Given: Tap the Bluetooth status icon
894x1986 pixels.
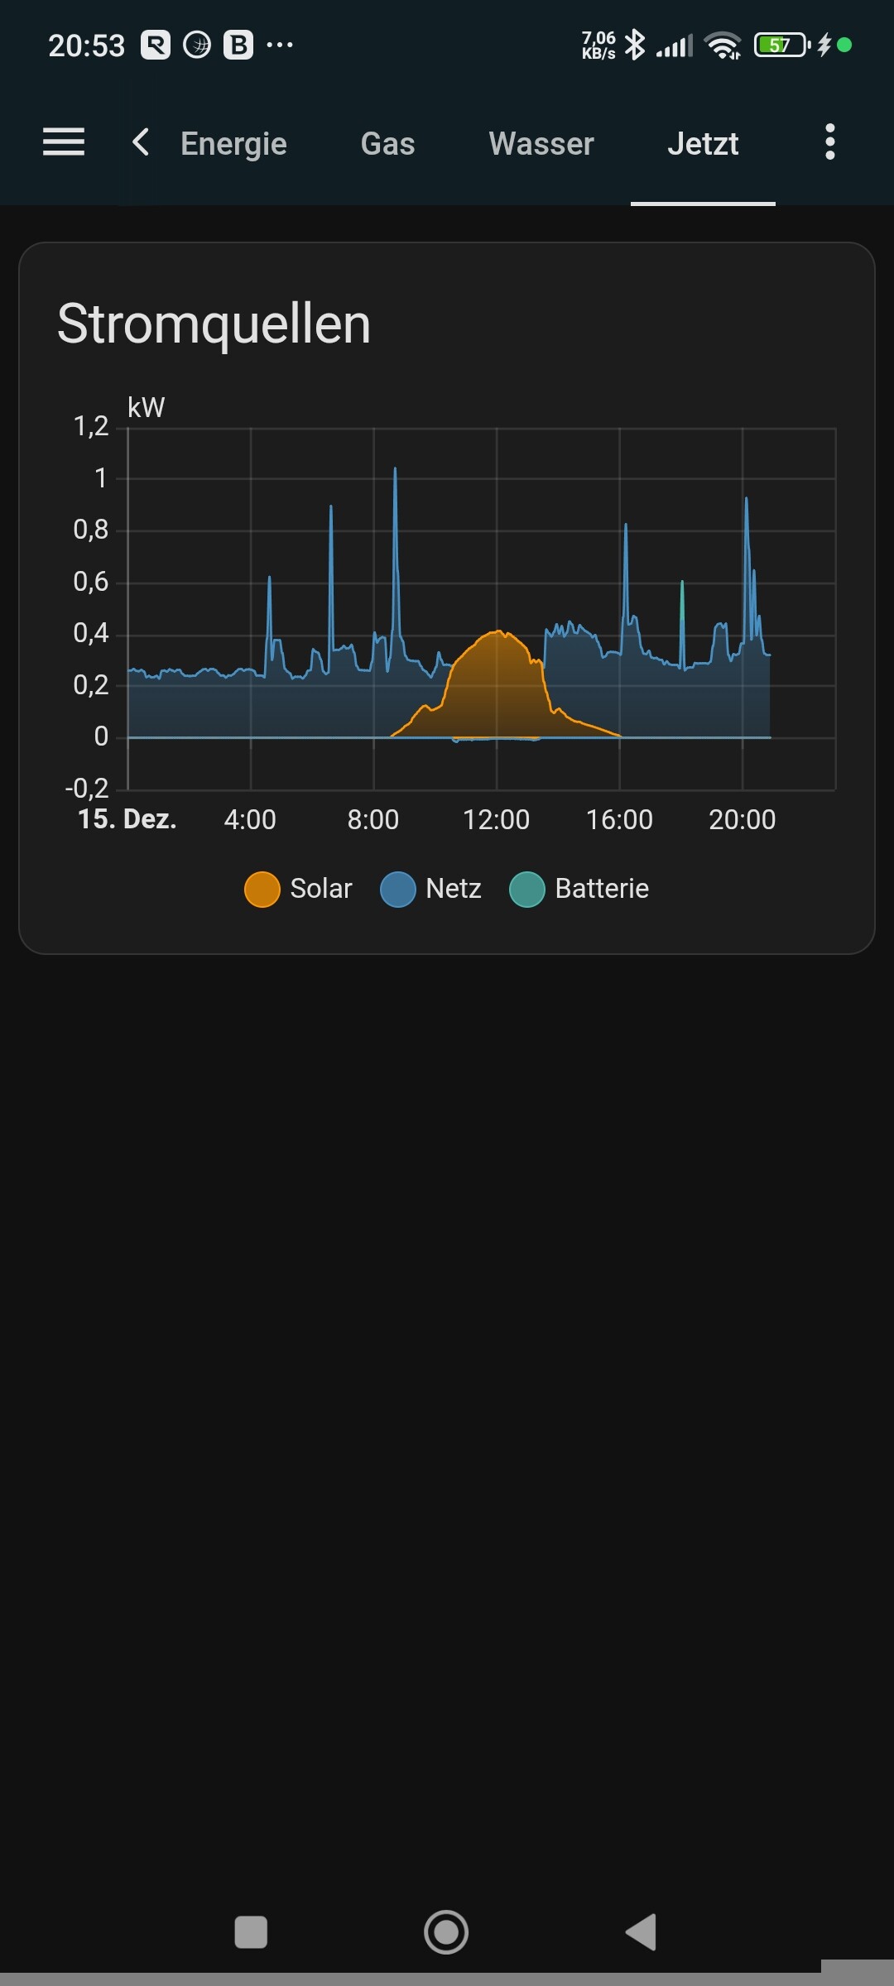Looking at the screenshot, I should 635,45.
